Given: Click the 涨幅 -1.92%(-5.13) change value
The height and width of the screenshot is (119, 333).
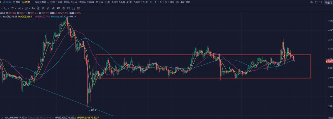Looking at the screenshot, I should click(59, 13).
